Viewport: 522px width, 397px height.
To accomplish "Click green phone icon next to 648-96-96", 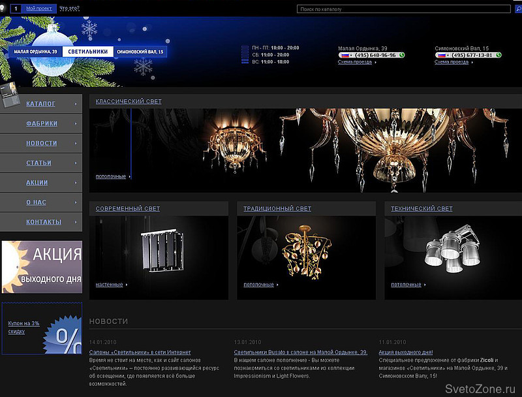I will click(402, 56).
